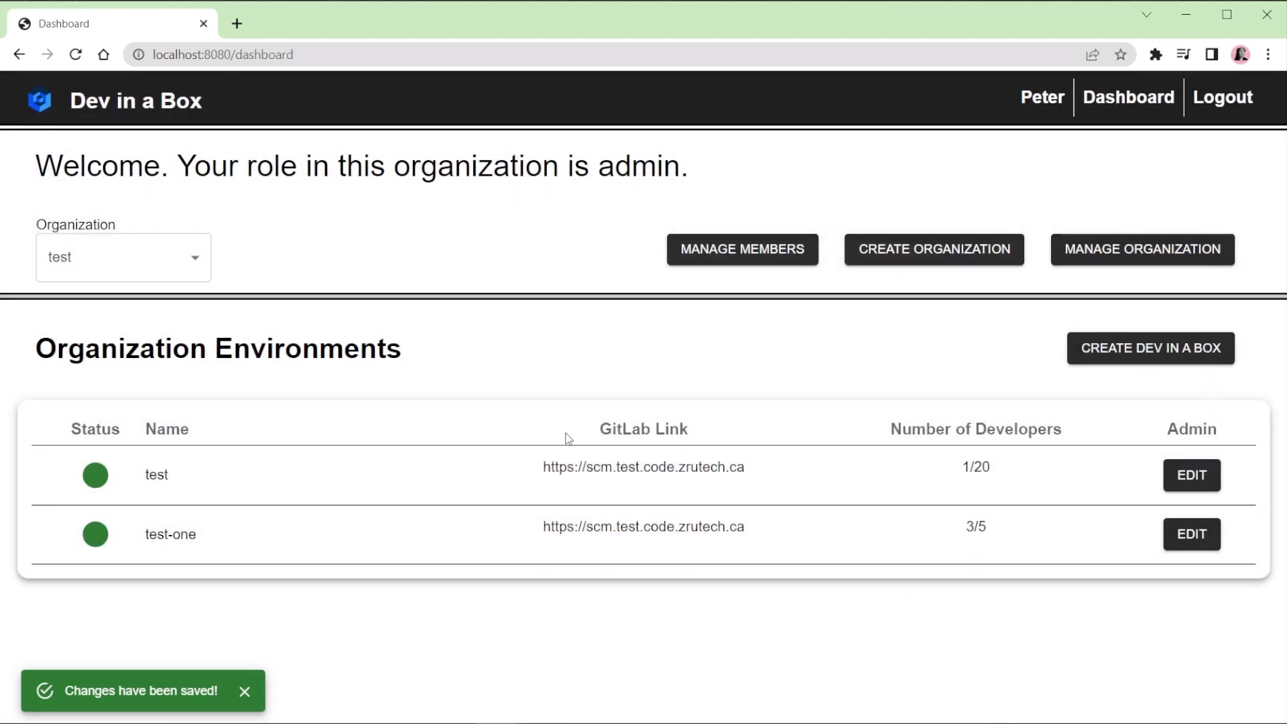Viewport: 1287px width, 724px height.
Task: Open the browser share menu
Action: click(x=1093, y=54)
